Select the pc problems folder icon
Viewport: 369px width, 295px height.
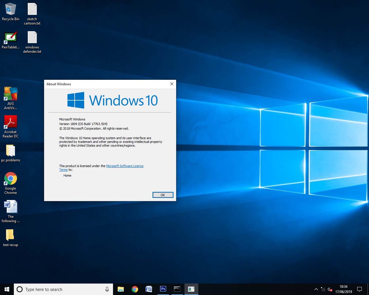pyautogui.click(x=11, y=153)
